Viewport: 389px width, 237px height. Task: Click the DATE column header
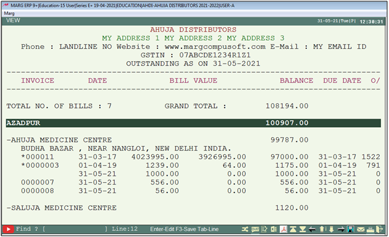98,81
